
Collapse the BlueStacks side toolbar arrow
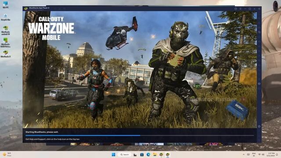click(259, 9)
